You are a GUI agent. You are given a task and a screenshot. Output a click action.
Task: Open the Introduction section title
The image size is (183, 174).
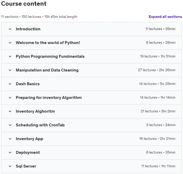pyautogui.click(x=28, y=29)
